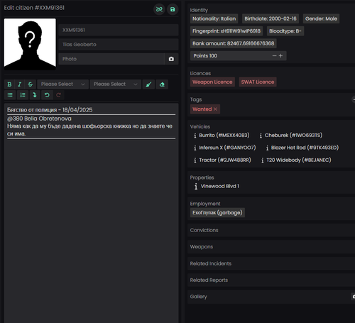
Task: Click the paintbrush color tool icon
Action: point(148,84)
